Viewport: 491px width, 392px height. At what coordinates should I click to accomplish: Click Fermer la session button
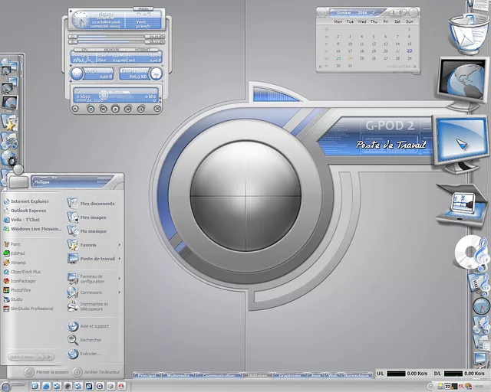[x=46, y=372]
